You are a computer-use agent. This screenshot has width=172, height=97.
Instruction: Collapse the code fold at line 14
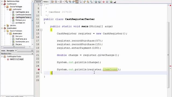[x=41, y=30]
